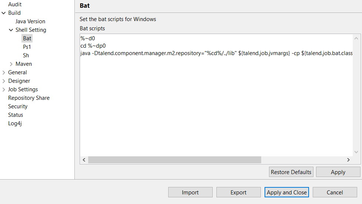Expand the General preferences node
The image size is (362, 204).
pyautogui.click(x=4, y=72)
